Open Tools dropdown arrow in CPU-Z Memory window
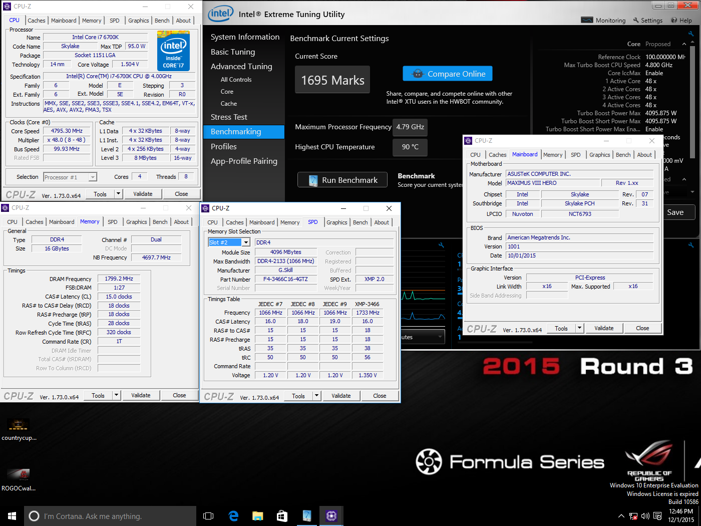This screenshot has height=526, width=701. pos(117,395)
